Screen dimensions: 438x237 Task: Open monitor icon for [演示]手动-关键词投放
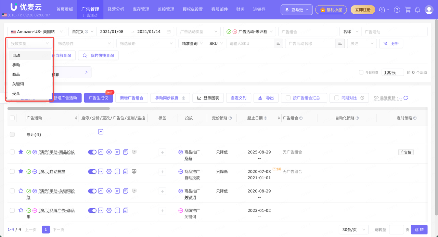(134, 191)
